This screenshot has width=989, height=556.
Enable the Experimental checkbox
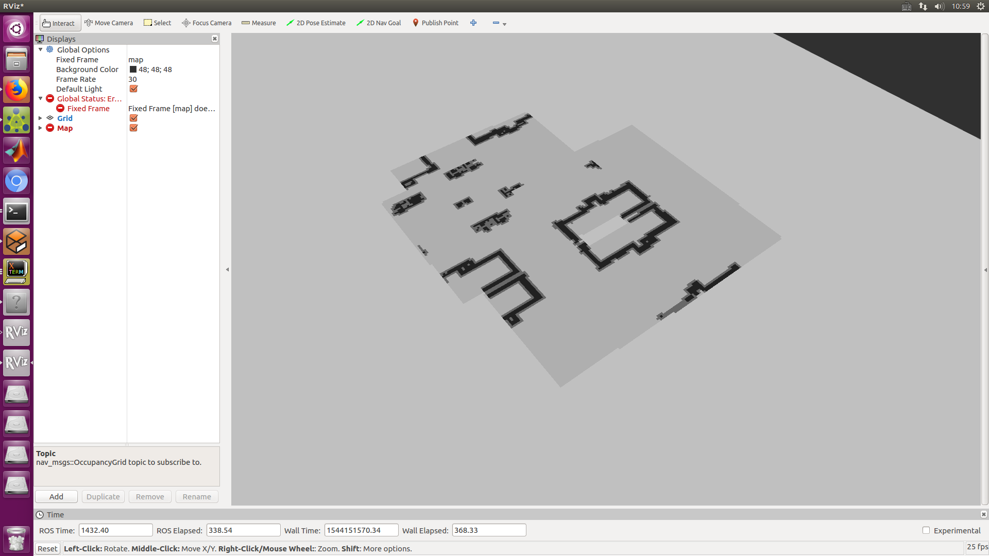coord(926,530)
